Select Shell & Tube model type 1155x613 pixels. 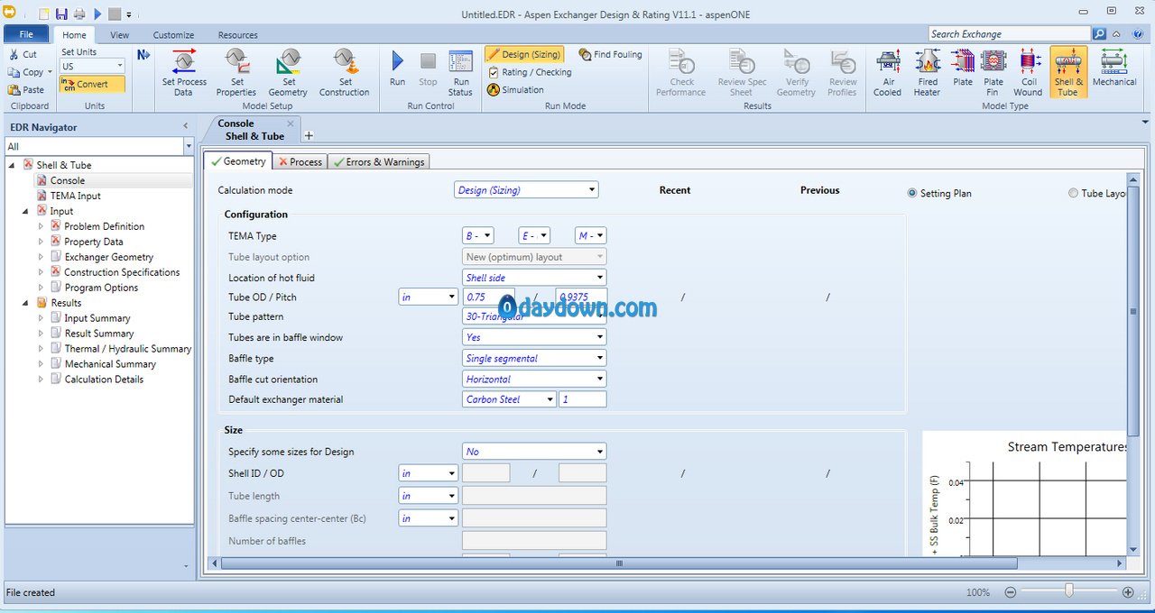tap(1068, 72)
